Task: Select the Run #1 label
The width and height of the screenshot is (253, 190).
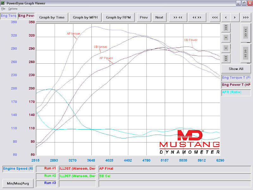Action: 46,168
